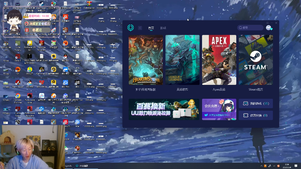301x169 pixels.
Task: Click the Sogou input method tray icon
Action: pos(278,166)
